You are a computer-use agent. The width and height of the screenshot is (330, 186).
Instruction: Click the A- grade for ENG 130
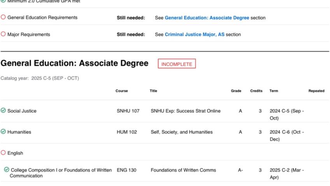[240, 170]
